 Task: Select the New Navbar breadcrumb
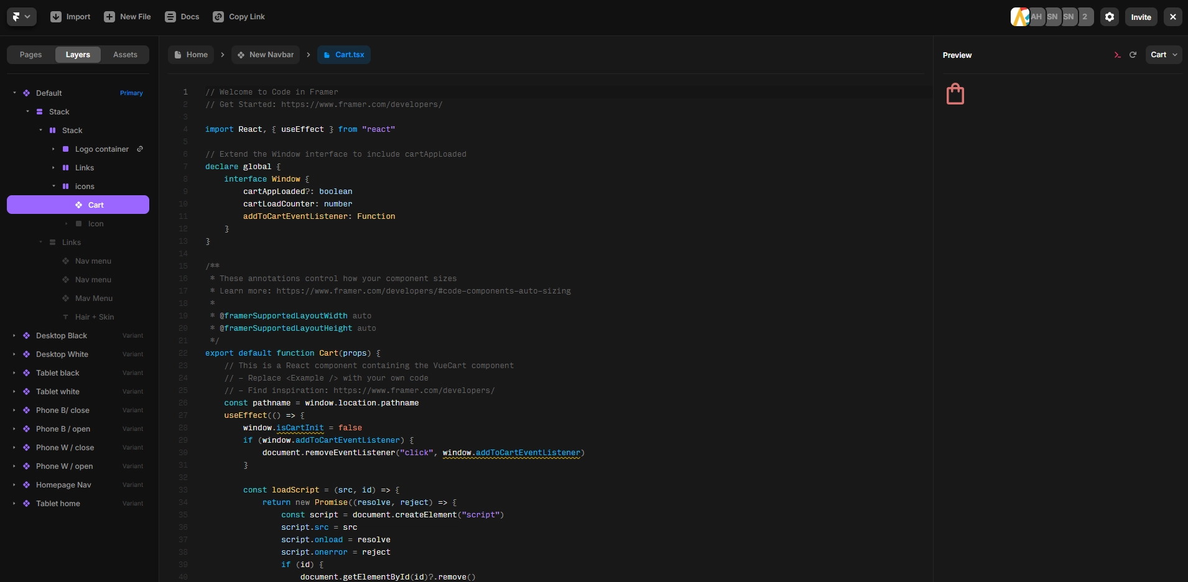click(266, 55)
